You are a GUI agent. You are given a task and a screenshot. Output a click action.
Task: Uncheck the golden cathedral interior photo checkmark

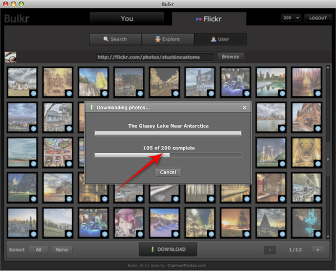[x=318, y=164]
